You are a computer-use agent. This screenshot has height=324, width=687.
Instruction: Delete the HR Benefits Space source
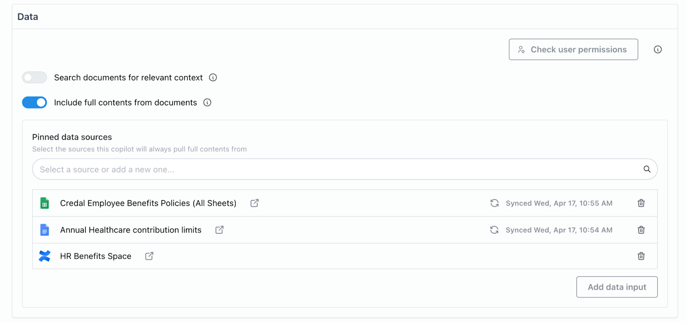coord(641,256)
